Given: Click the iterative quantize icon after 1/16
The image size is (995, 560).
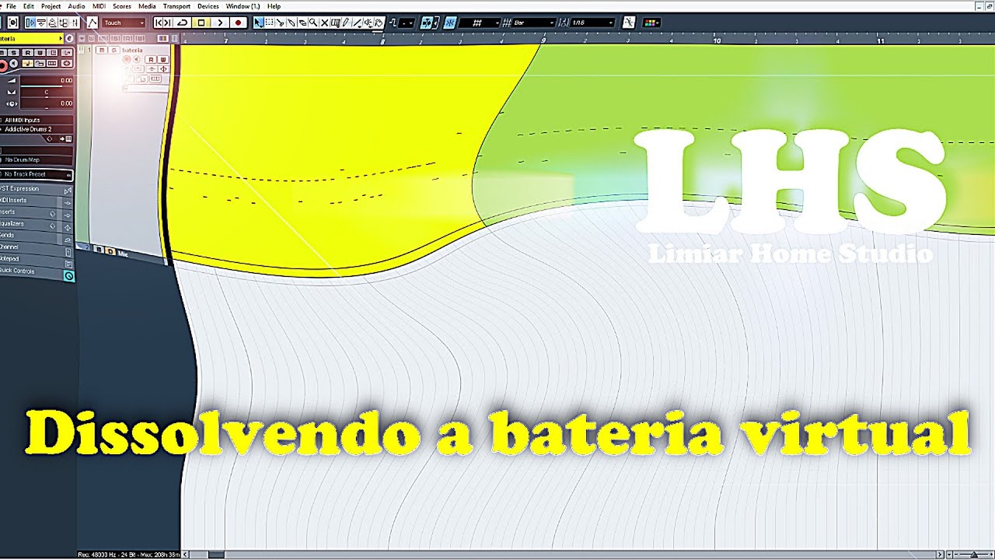Looking at the screenshot, I should point(629,23).
